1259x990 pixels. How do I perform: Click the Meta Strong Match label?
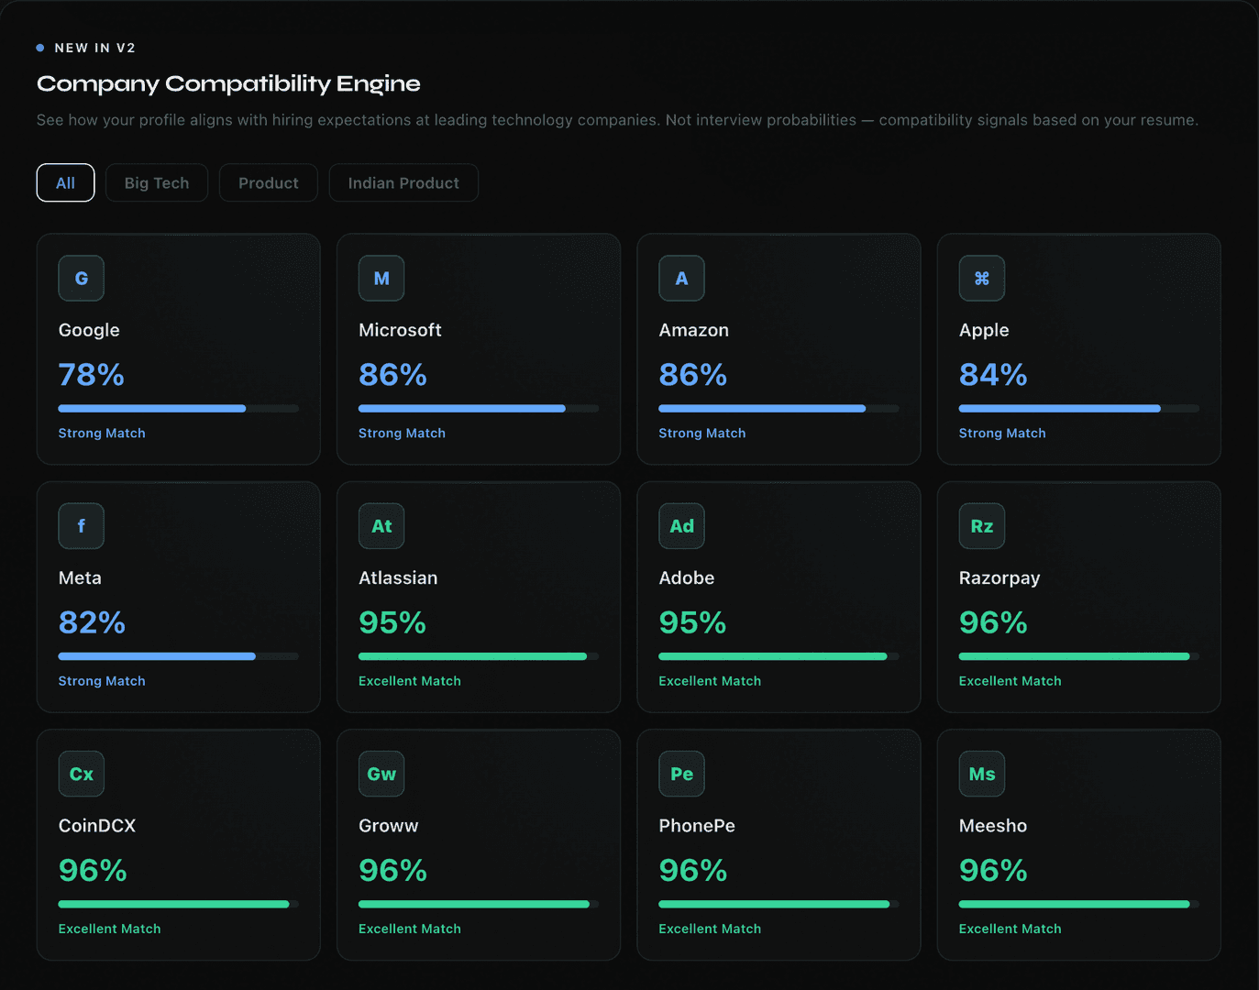[102, 681]
